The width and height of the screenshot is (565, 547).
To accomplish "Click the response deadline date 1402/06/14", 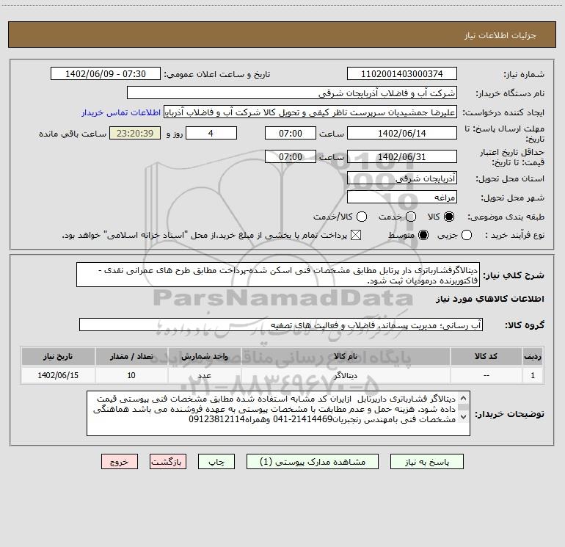I will click(x=402, y=133).
